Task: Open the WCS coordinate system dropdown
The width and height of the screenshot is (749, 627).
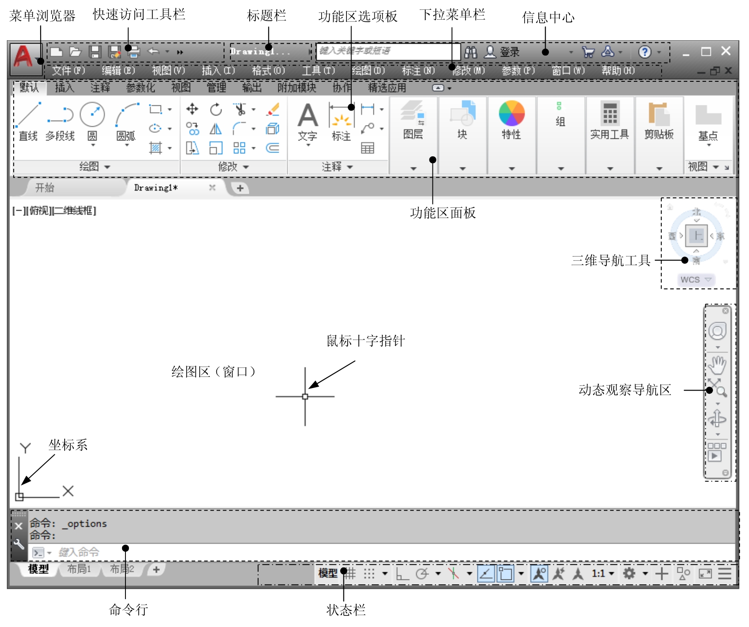Action: pyautogui.click(x=695, y=280)
